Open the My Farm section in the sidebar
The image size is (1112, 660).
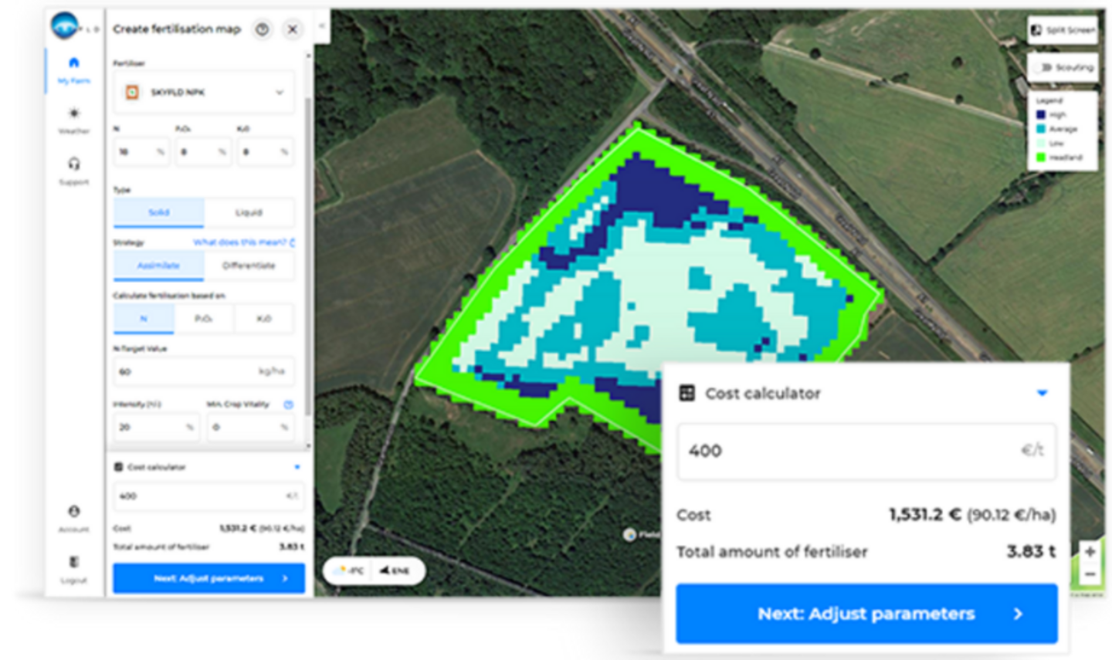click(74, 69)
